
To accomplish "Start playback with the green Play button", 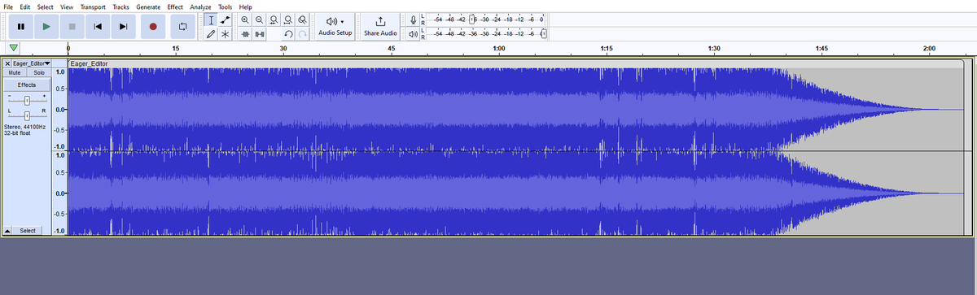I will (46, 27).
